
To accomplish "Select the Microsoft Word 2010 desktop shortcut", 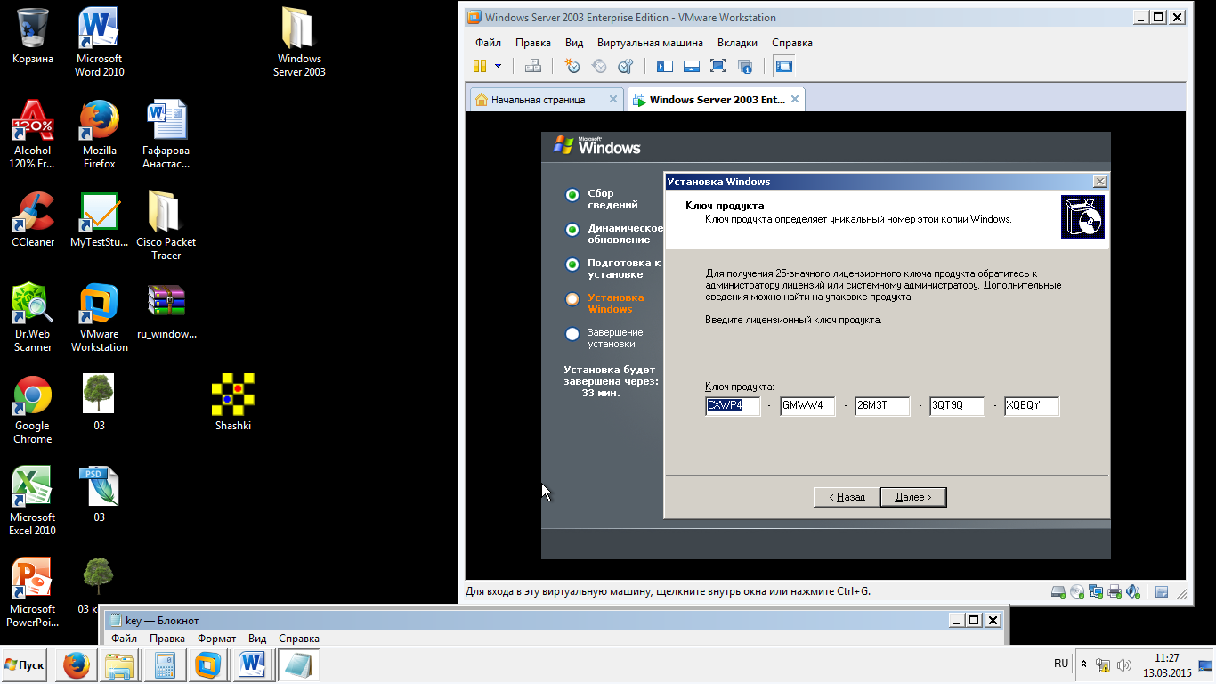I will point(100,42).
